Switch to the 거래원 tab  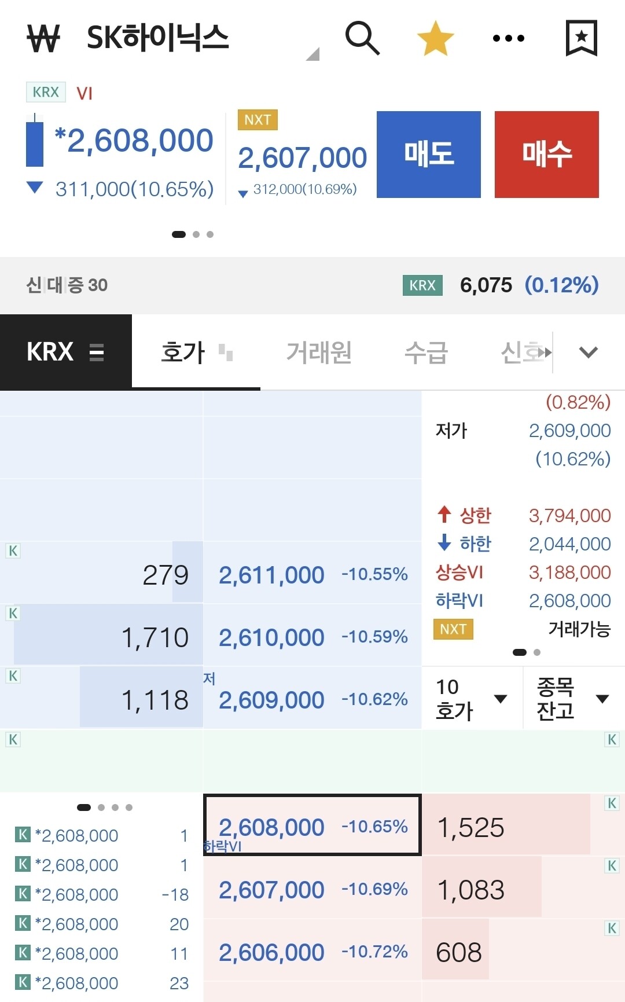tap(319, 352)
